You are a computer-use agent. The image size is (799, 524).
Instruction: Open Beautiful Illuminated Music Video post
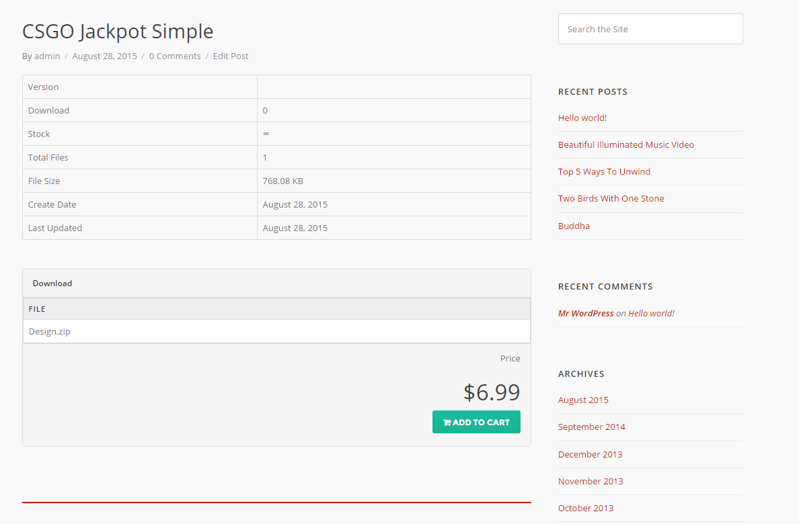pos(625,144)
